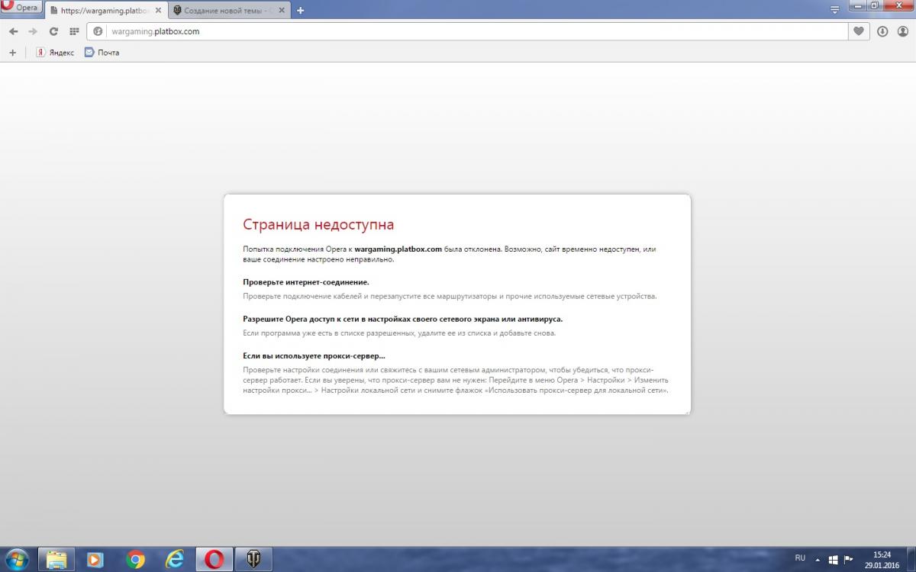Launch the media player from taskbar
This screenshot has height=572, width=916.
[x=96, y=559]
